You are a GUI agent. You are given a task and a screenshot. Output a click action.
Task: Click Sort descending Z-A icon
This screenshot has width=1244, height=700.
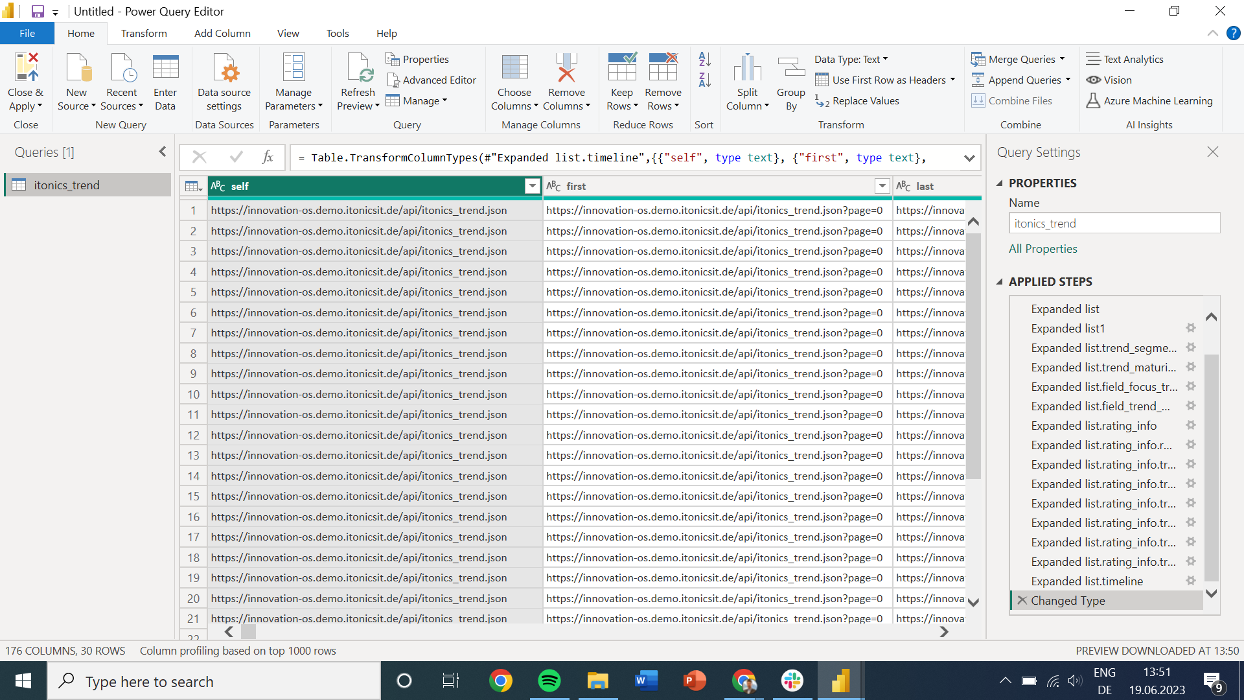[704, 80]
